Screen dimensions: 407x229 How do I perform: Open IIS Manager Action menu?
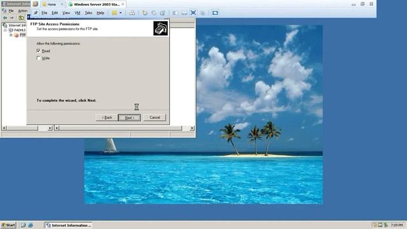(23, 11)
